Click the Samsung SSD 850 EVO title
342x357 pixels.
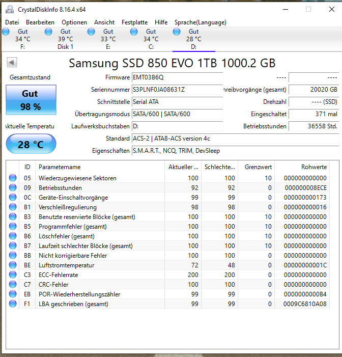pos(172,63)
